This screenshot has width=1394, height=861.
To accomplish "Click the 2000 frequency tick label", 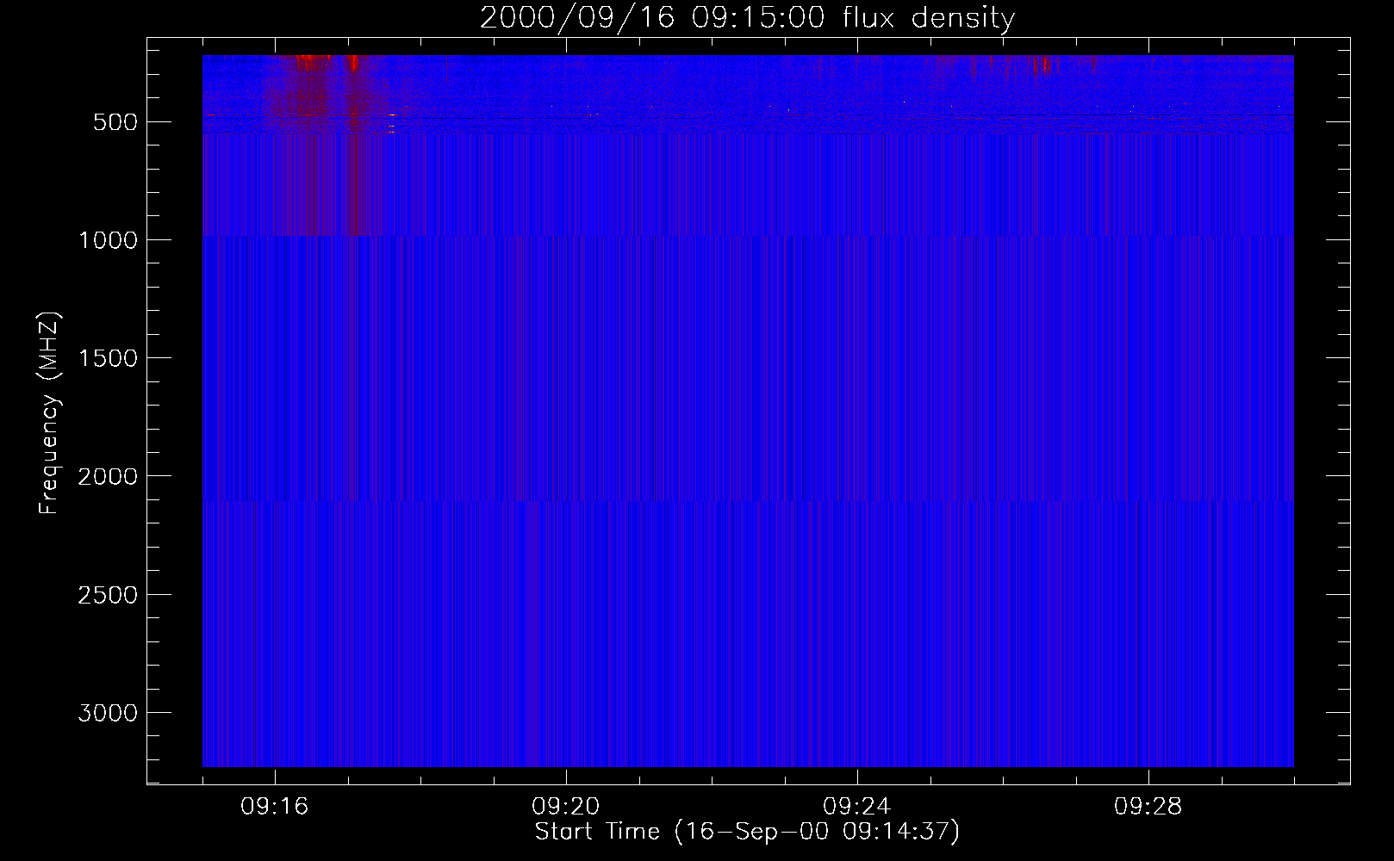I will 108,477.
